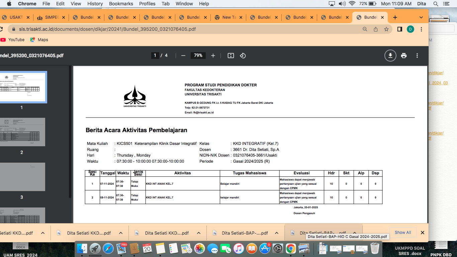Open App Store from the Dock

(x=265, y=248)
